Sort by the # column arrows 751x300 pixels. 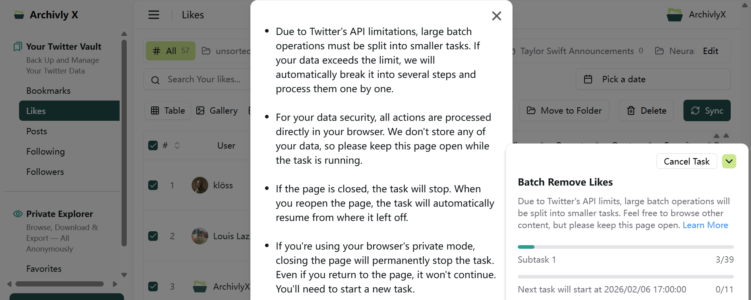pos(177,145)
